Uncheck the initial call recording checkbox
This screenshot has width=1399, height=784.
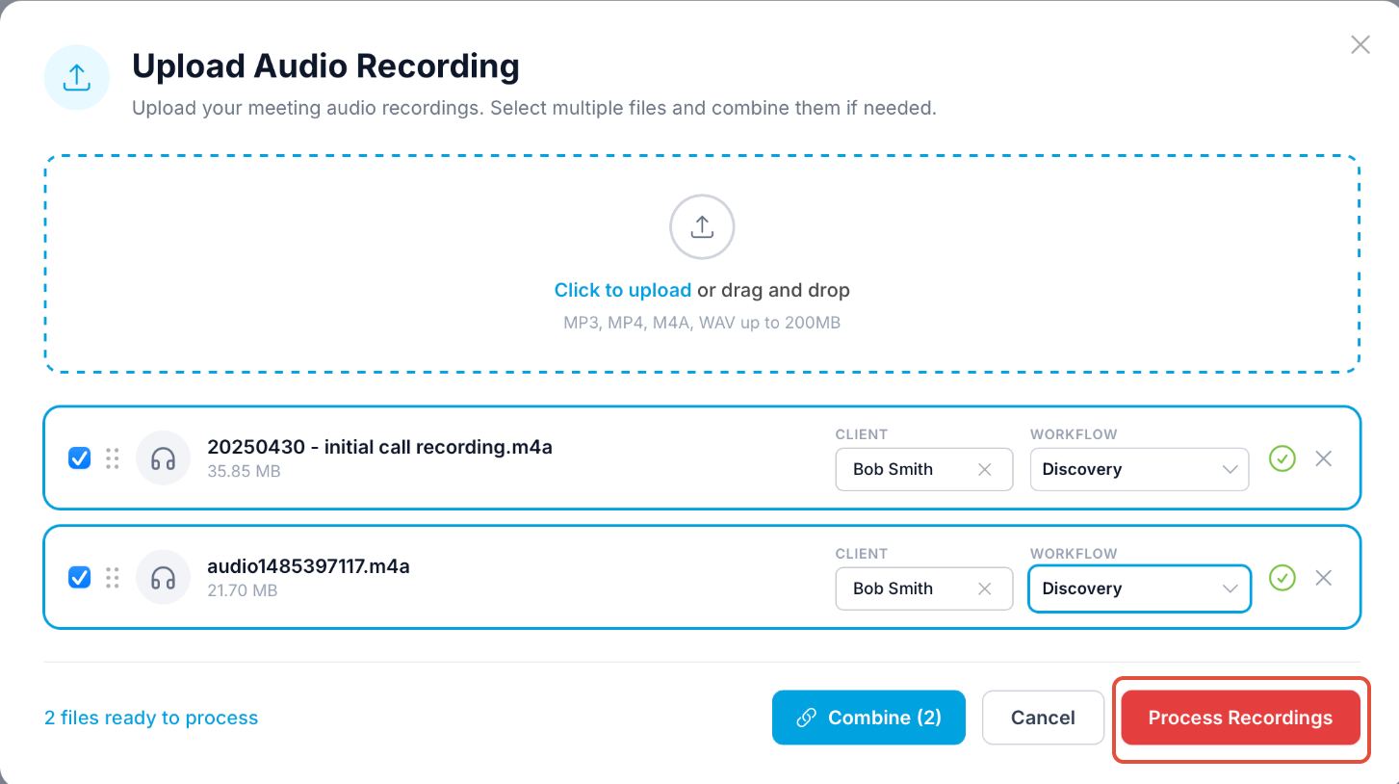[80, 458]
